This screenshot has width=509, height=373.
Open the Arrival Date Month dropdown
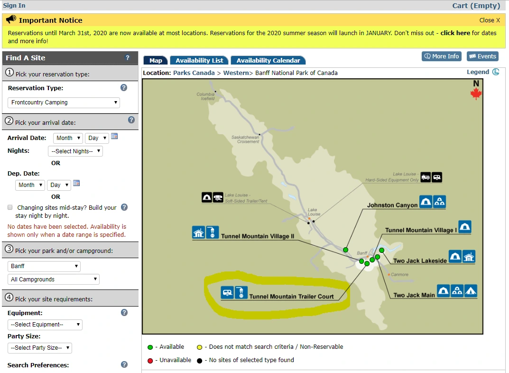(68, 138)
